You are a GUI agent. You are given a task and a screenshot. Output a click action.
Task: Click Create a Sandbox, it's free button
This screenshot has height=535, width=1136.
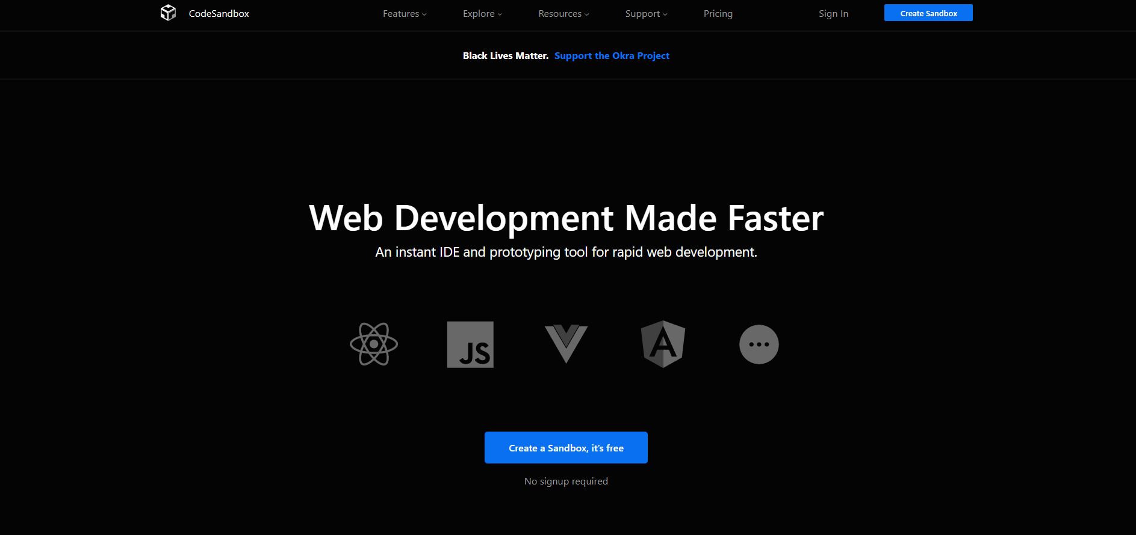566,447
